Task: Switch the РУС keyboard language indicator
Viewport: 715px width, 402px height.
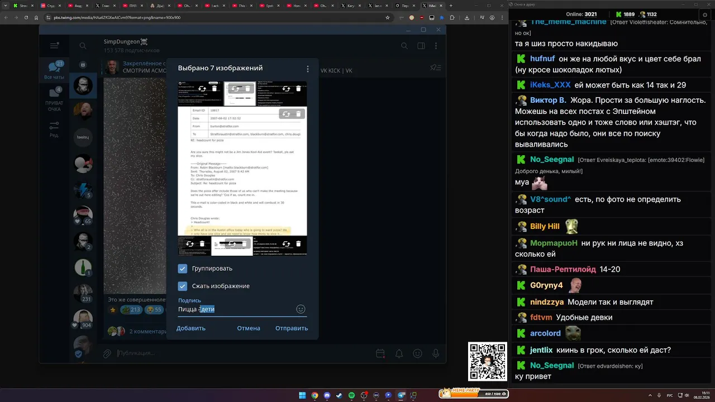Action: [670, 395]
